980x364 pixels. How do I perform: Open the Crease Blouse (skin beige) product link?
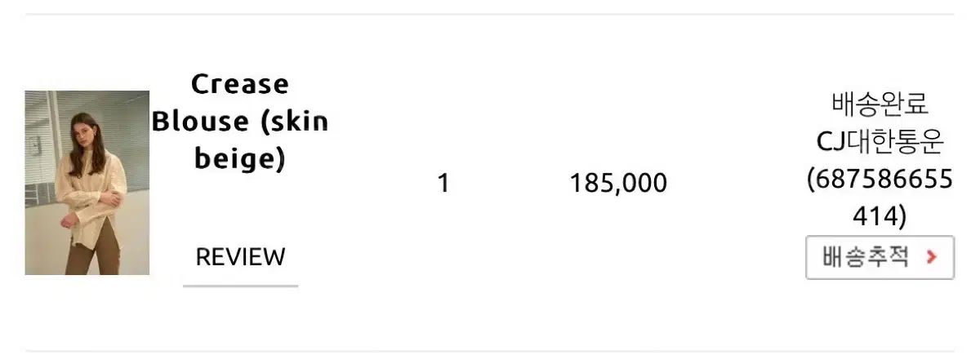point(240,121)
